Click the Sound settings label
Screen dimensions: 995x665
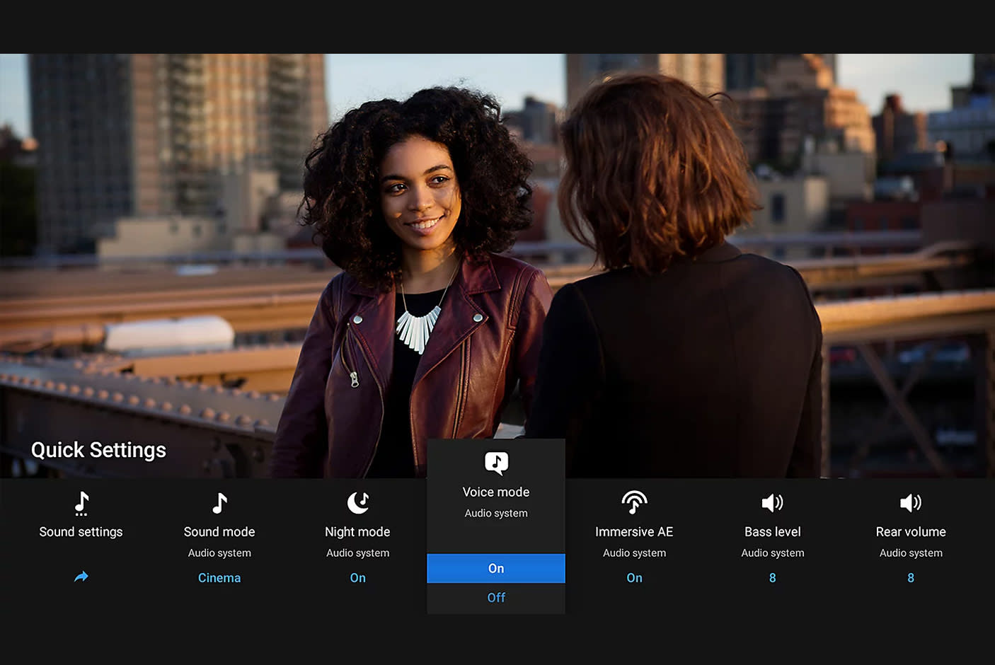click(x=81, y=532)
